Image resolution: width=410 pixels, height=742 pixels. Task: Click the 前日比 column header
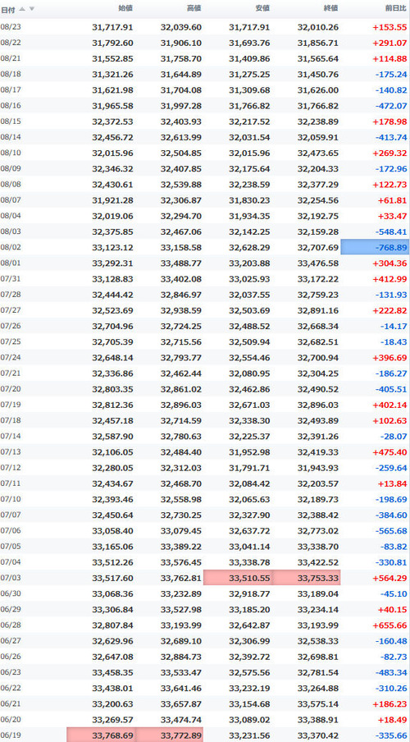click(x=396, y=8)
